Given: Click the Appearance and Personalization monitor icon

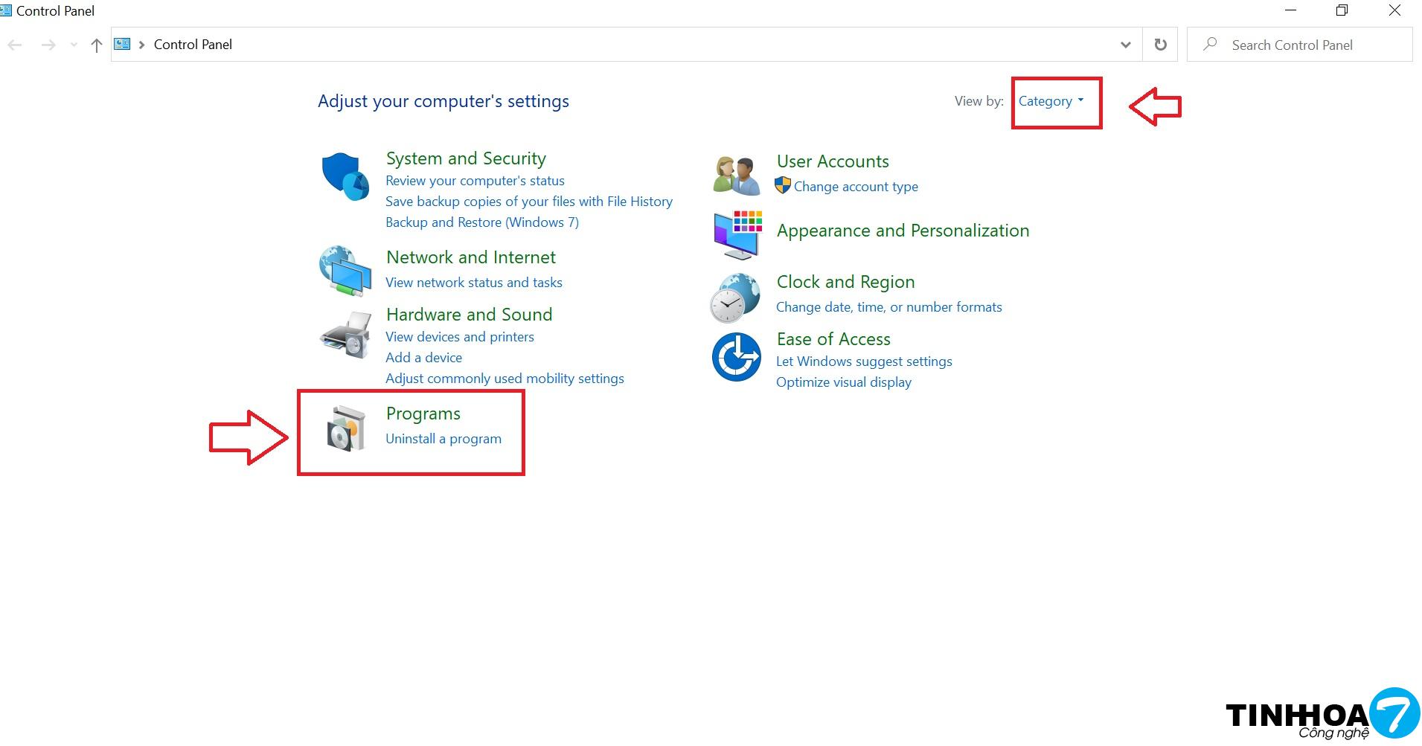Looking at the screenshot, I should [737, 234].
